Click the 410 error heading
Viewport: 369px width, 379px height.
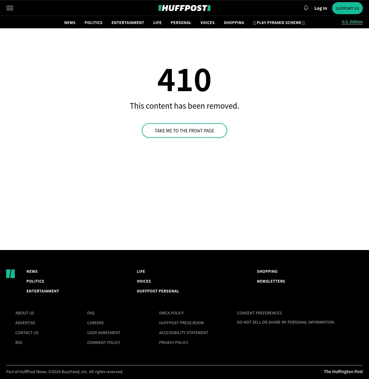(184, 80)
